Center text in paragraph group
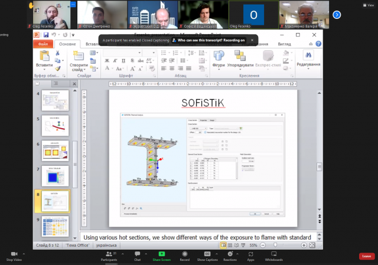 (172, 68)
